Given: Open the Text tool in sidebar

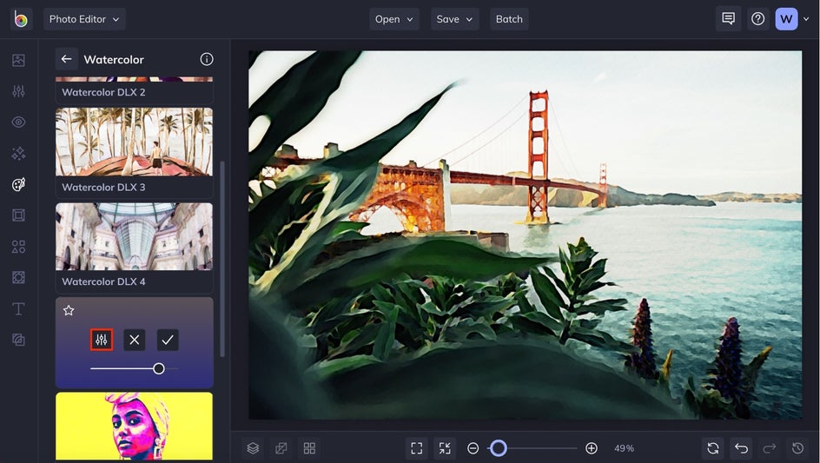Looking at the screenshot, I should coord(18,308).
